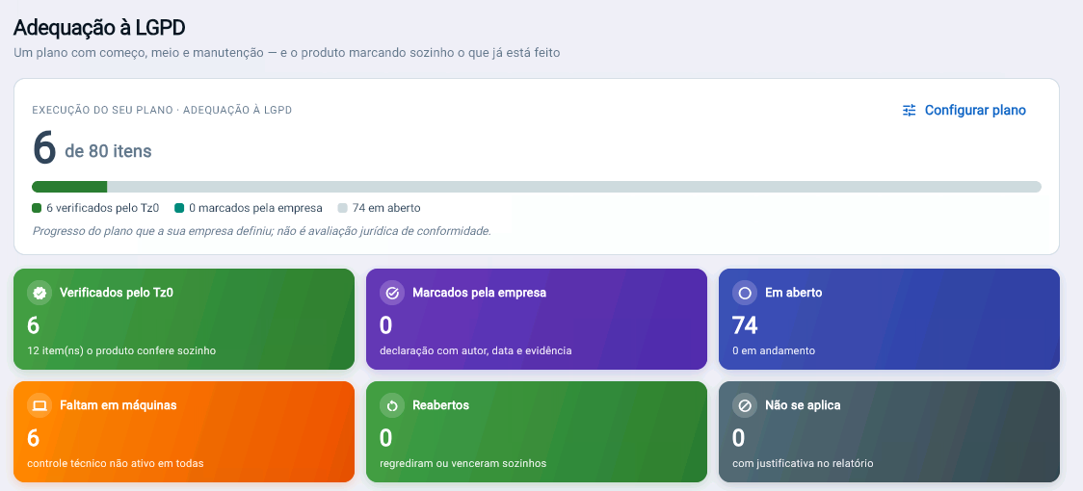
Task: Click the verified badge icon on Verificados pelo Tz0
Action: point(40,293)
